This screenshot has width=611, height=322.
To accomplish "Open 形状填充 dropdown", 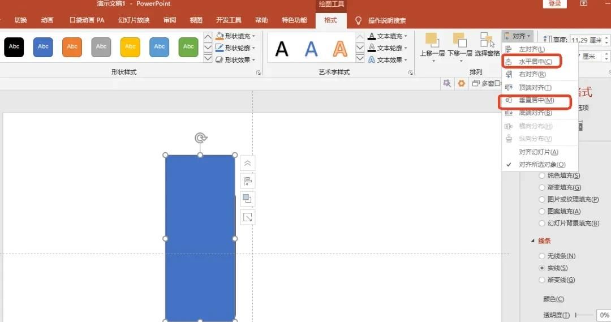I will coord(235,36).
